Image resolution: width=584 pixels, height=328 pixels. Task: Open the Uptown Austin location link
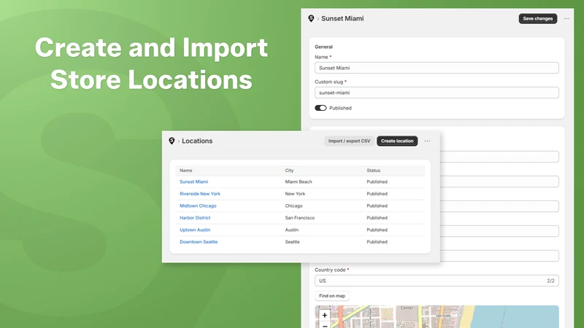click(x=195, y=230)
